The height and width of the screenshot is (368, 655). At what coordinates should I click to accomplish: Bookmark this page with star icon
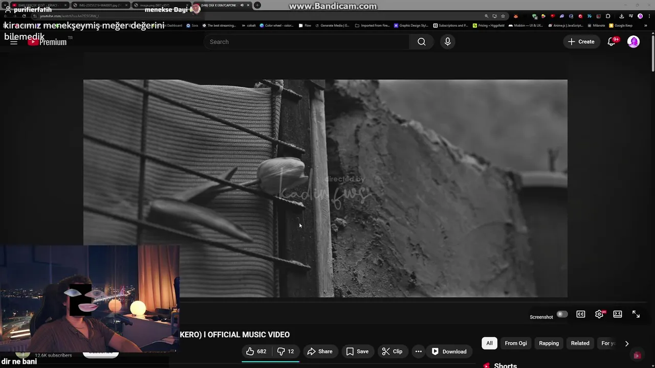click(503, 16)
